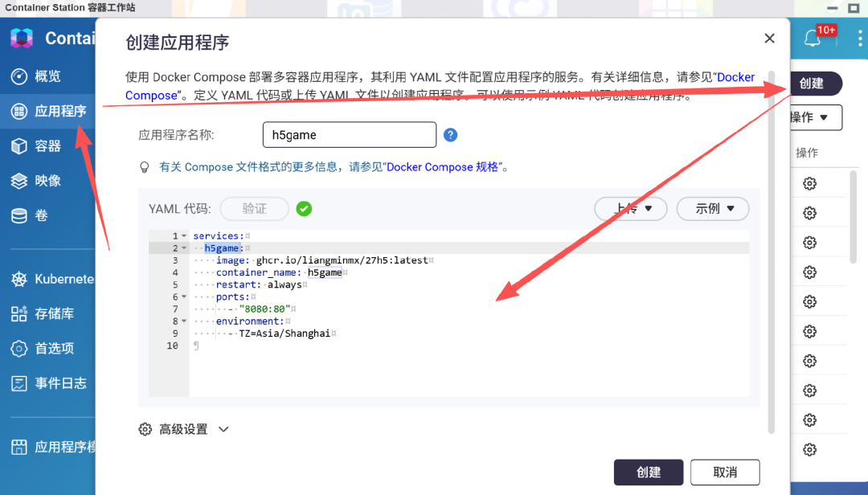
Task: Close the 创建应用程序 dialog
Action: (x=769, y=39)
